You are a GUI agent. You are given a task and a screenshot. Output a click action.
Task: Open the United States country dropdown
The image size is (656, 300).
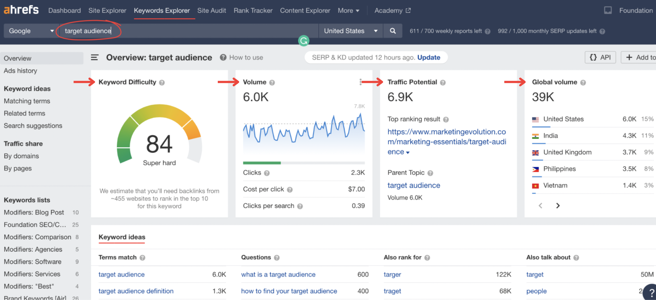[x=350, y=31]
